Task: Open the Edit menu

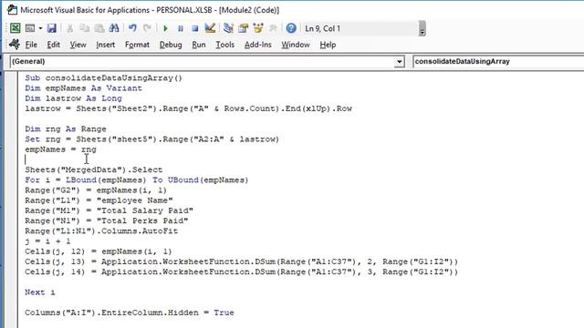Action: (x=53, y=45)
